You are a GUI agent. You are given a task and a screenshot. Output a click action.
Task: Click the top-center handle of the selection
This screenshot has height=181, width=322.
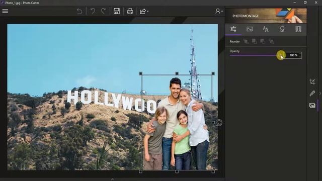tap(177, 73)
